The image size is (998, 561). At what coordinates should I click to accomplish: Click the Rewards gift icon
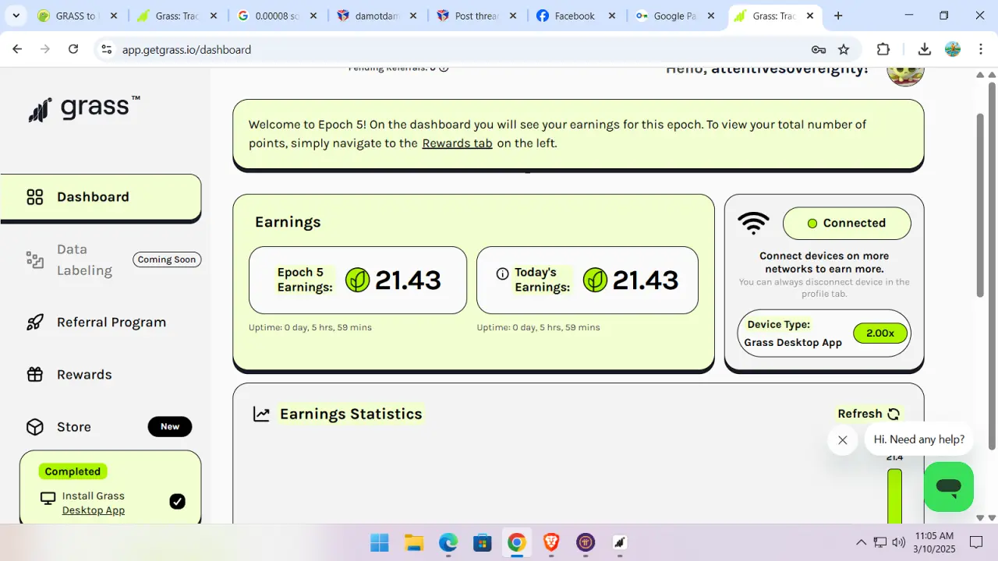pos(35,375)
